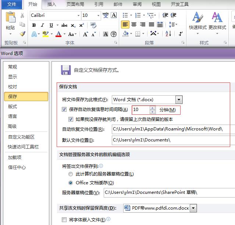Shrink font size with small A
This screenshot has width=235, height=225.
[94, 34]
